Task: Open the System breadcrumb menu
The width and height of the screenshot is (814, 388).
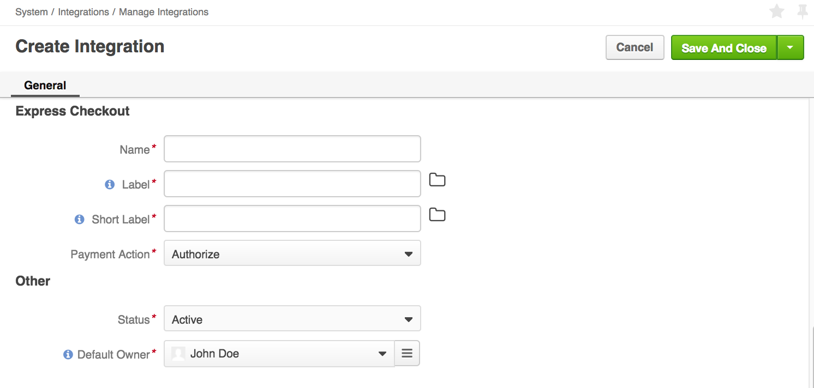Action: click(x=31, y=11)
